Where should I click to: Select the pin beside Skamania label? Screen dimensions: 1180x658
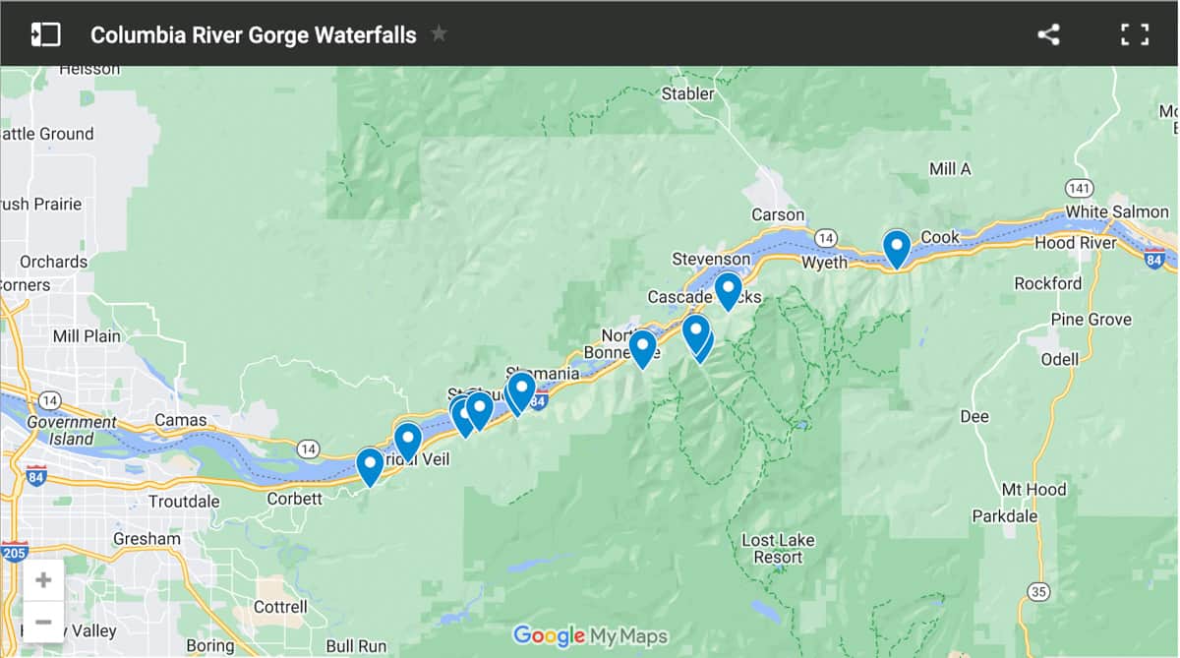(x=522, y=391)
